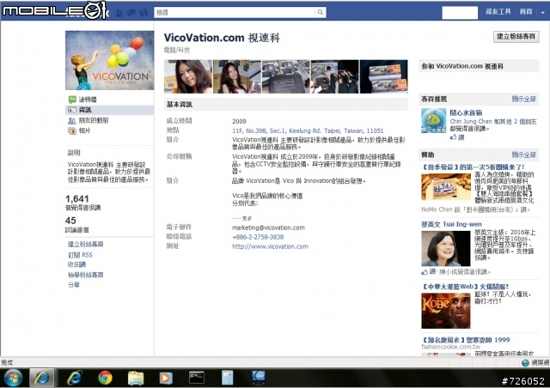
Task: Open the 類名牌風衣 1999 ad title
Action: tap(466, 340)
